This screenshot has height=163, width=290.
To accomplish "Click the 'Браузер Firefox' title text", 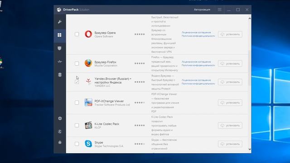I will pos(106,62).
